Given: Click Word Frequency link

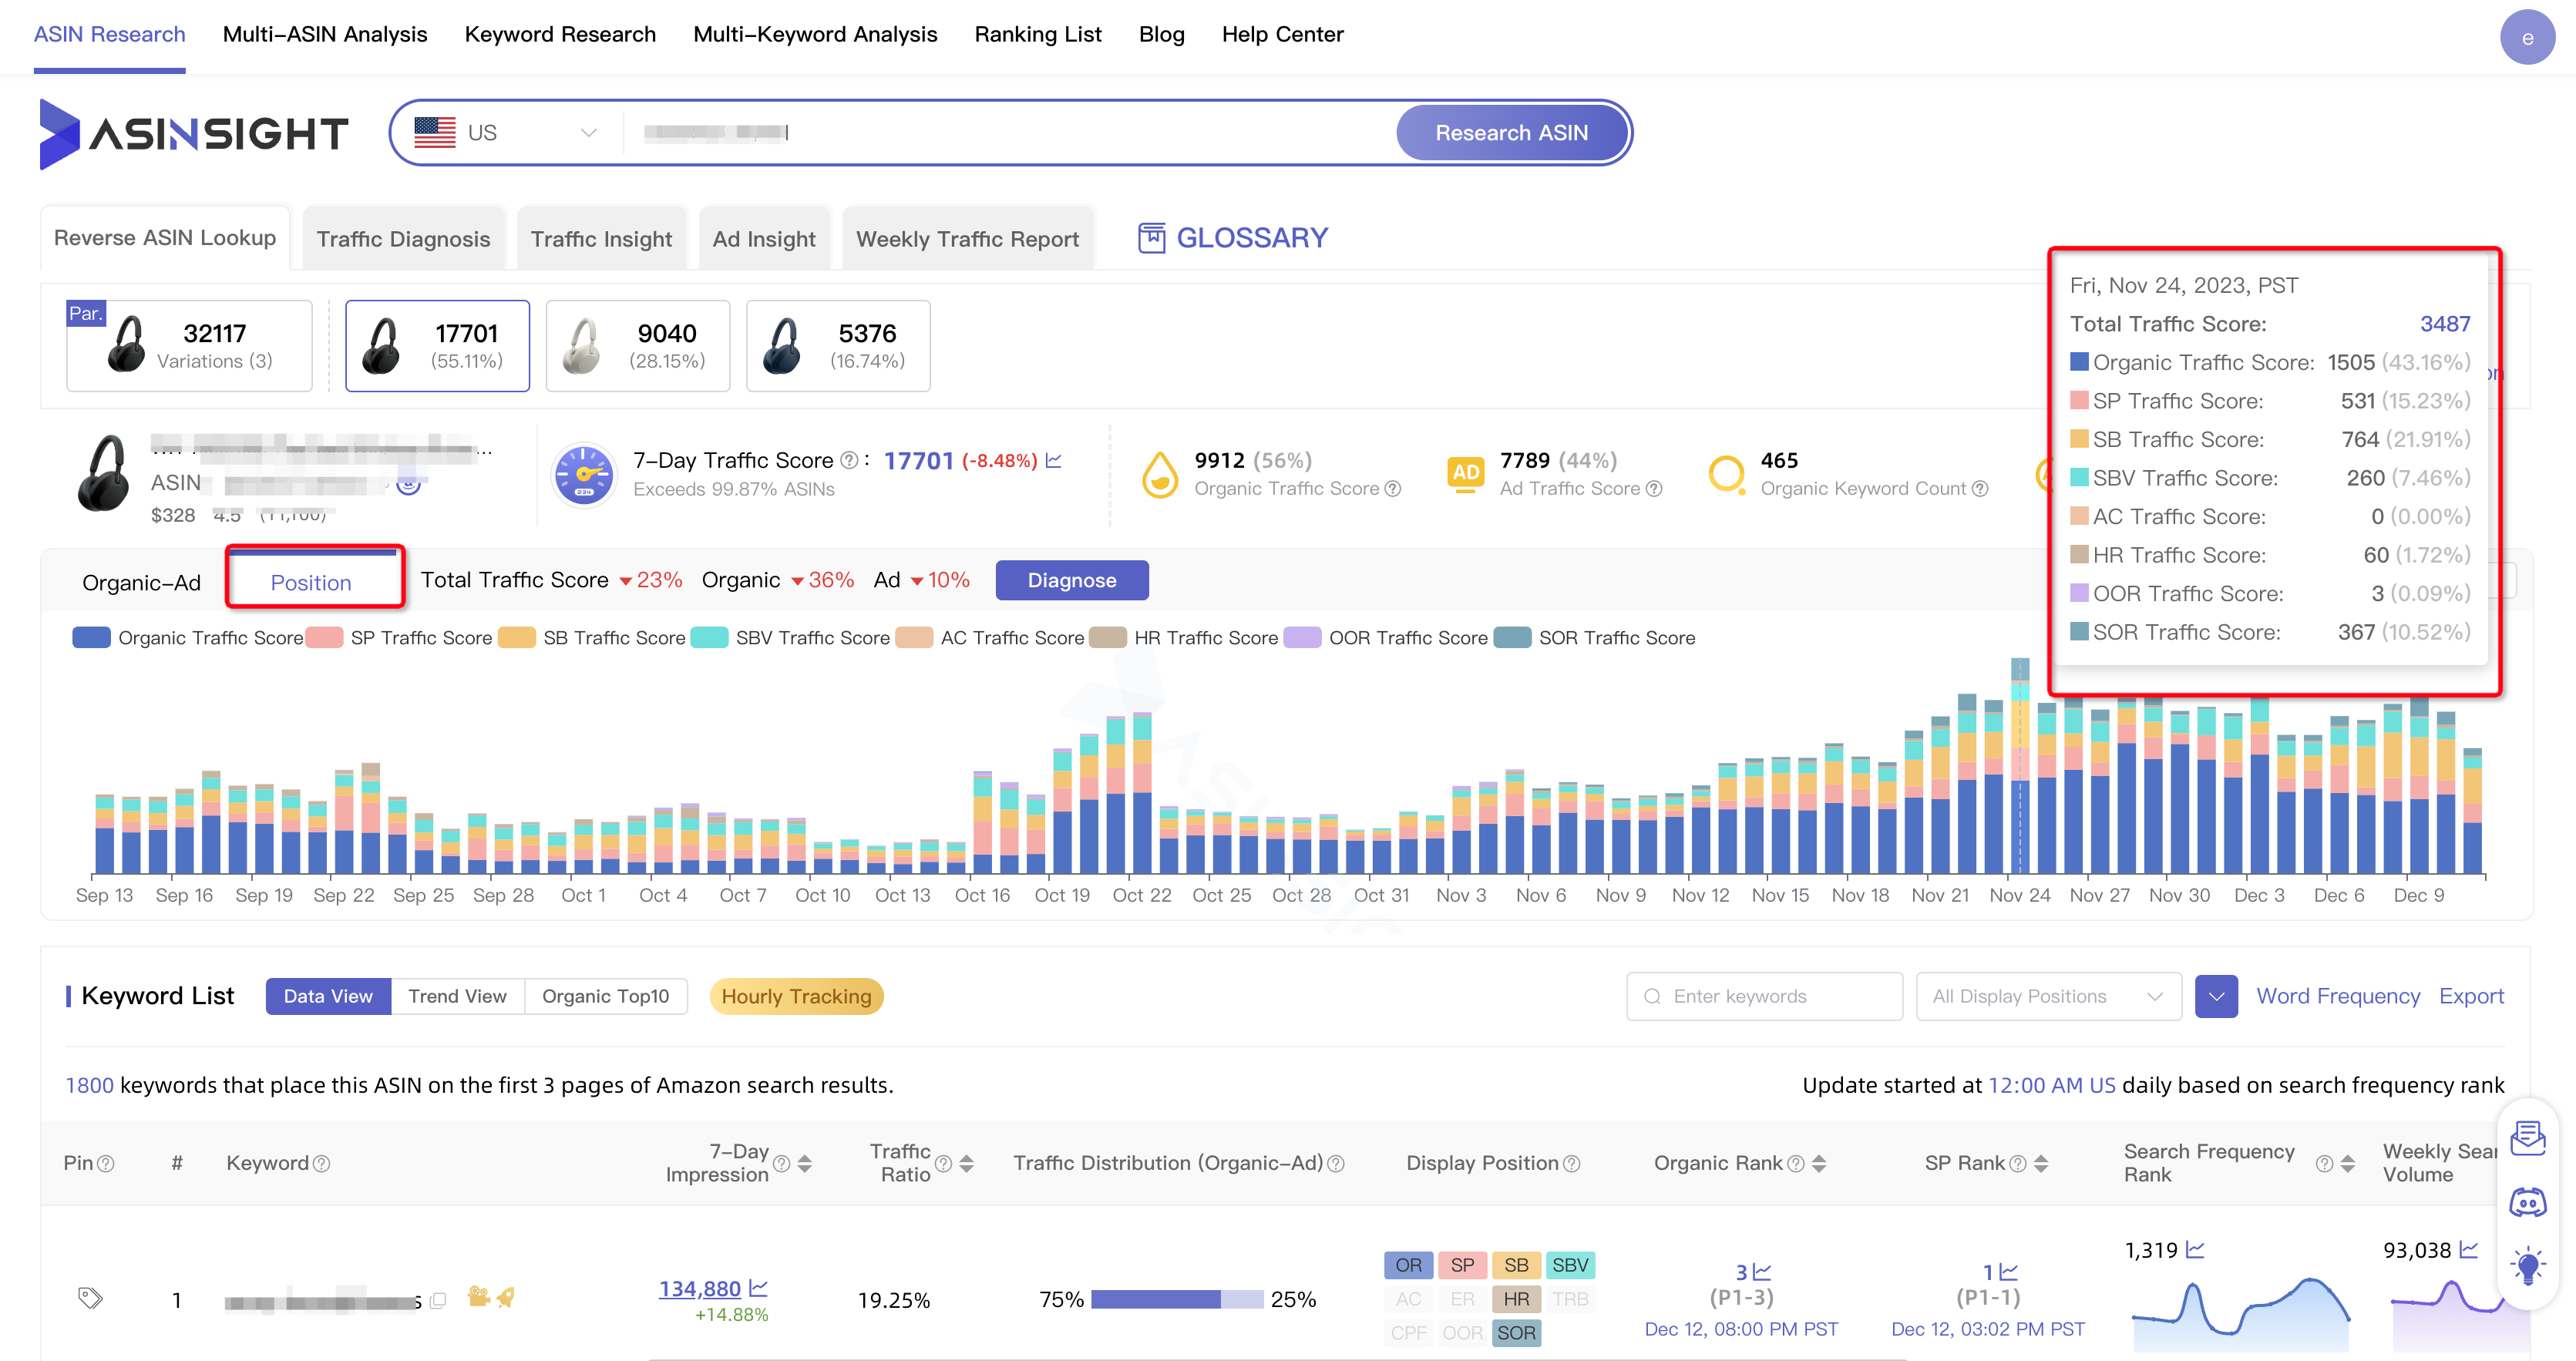Looking at the screenshot, I should click(x=2338, y=996).
